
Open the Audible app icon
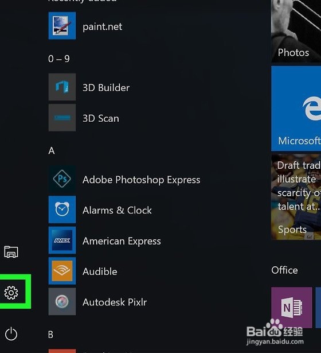click(62, 271)
